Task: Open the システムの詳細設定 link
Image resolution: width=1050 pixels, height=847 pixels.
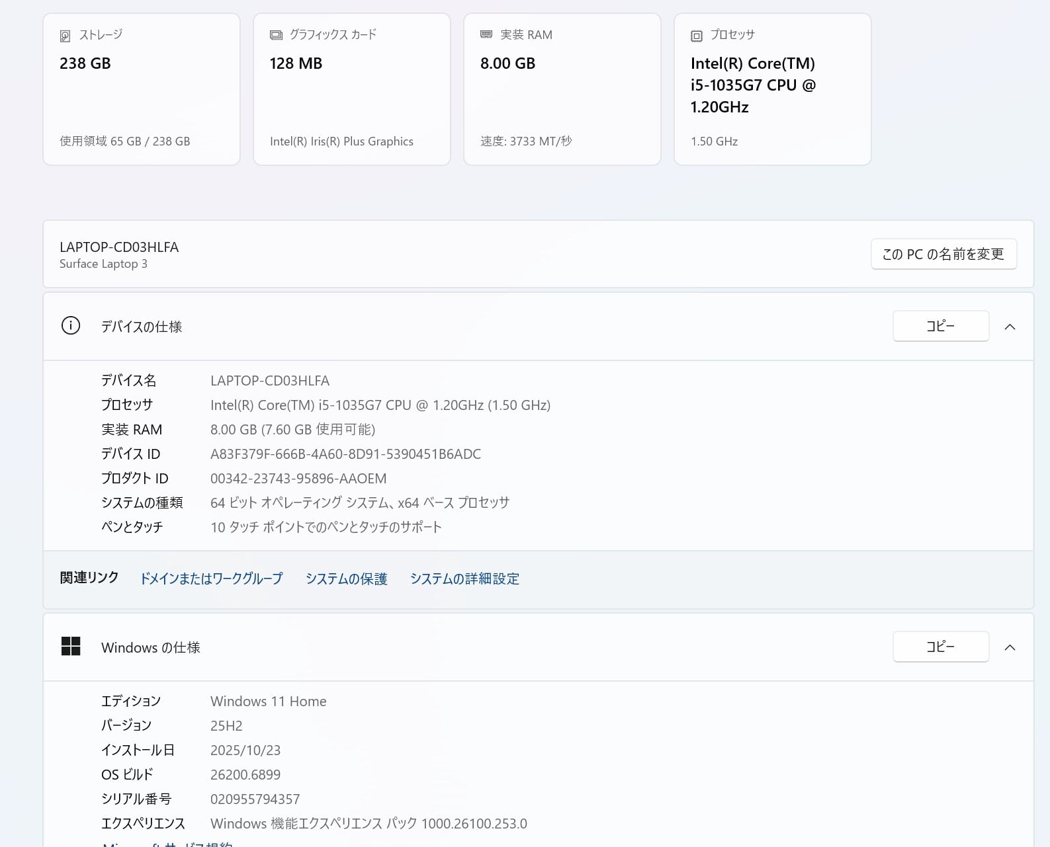Action: click(464, 579)
